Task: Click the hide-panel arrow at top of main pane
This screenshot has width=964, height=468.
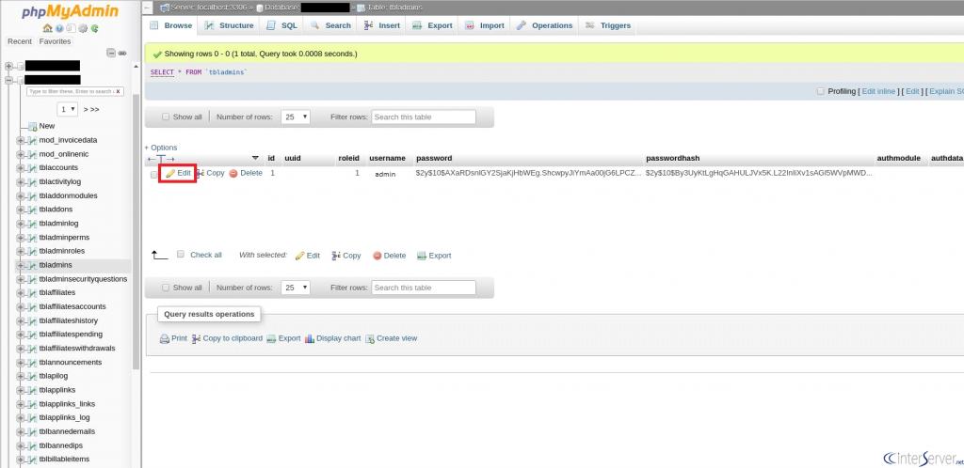Action: [x=148, y=8]
